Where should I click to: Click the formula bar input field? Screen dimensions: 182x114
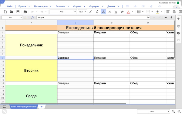(x=92, y=17)
